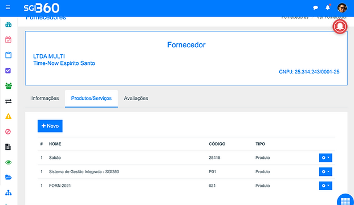
Task: Click code 021
Action: (x=212, y=186)
